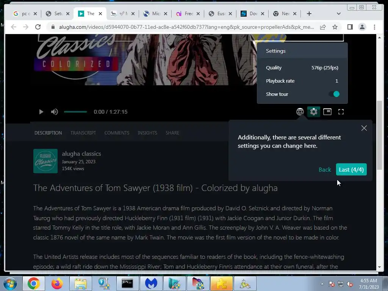Mute the video volume speaker icon
388x291 pixels.
55,112
